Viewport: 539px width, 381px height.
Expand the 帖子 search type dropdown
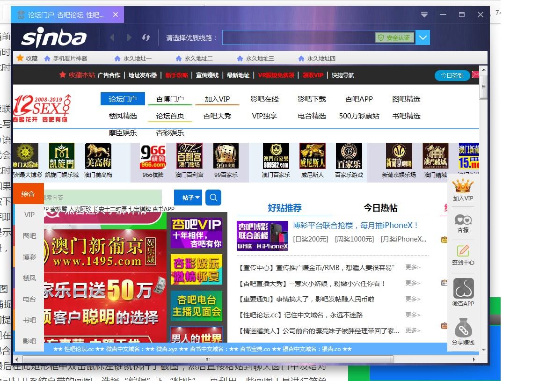(x=188, y=198)
